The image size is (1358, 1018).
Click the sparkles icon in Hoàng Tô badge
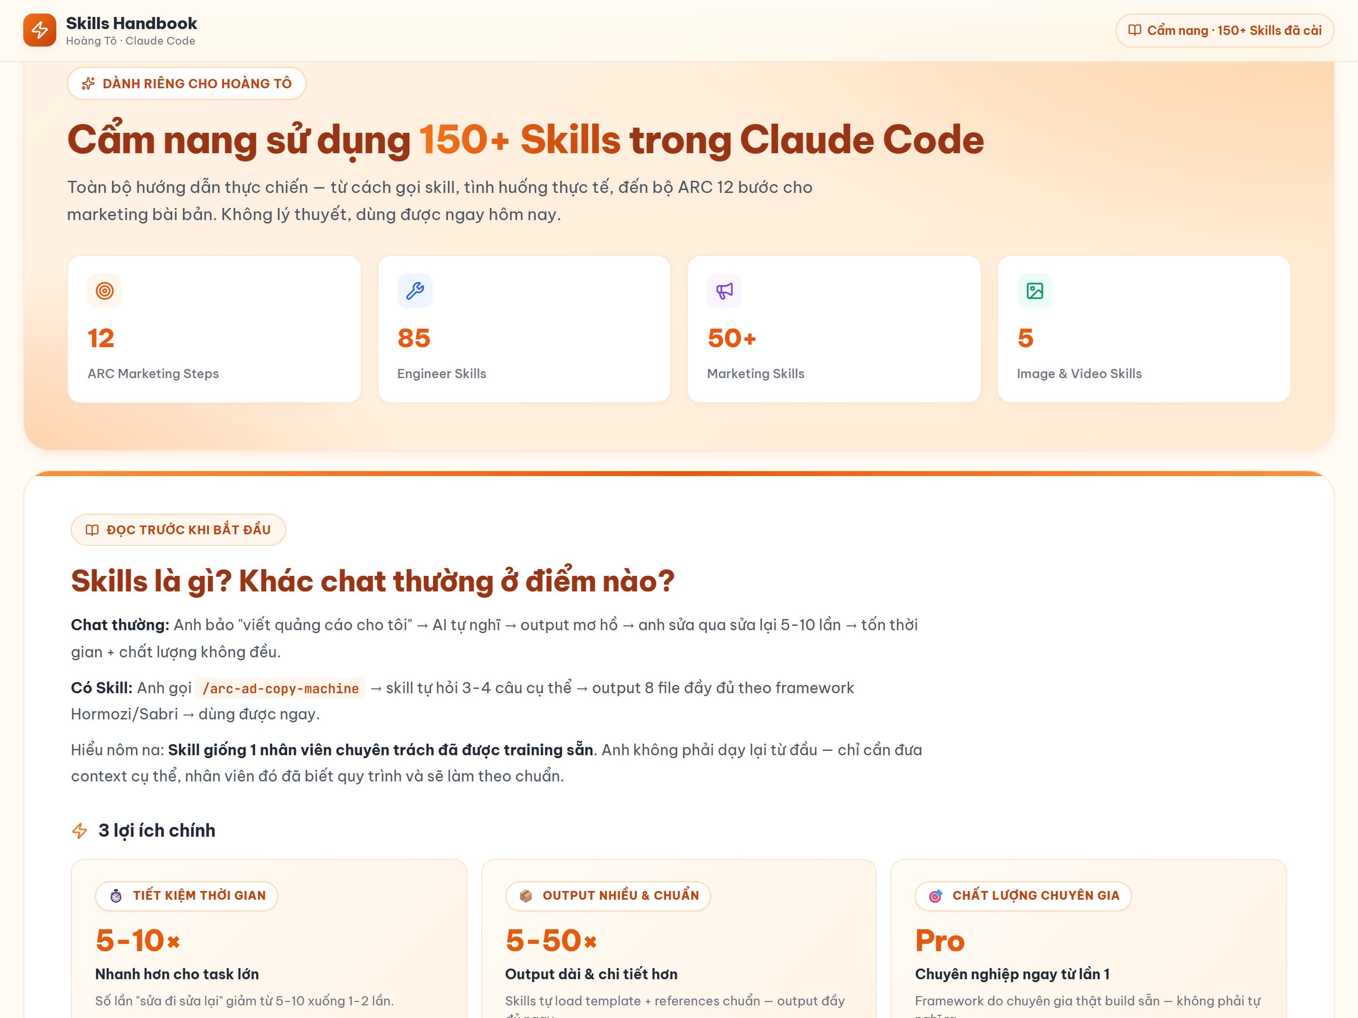point(88,83)
